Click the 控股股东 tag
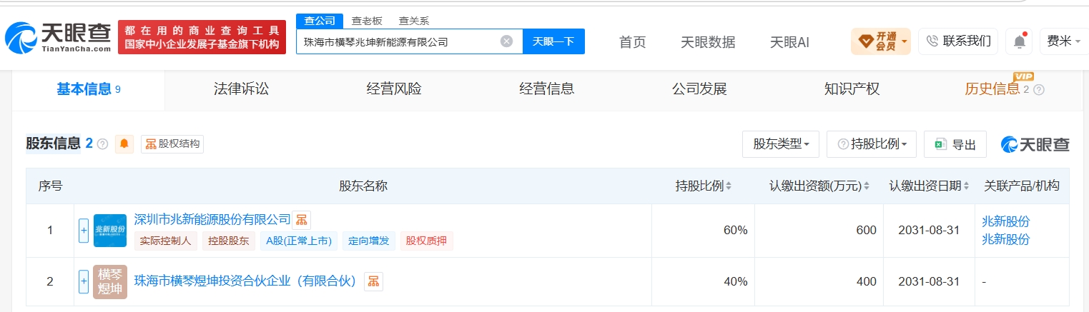 click(x=228, y=241)
